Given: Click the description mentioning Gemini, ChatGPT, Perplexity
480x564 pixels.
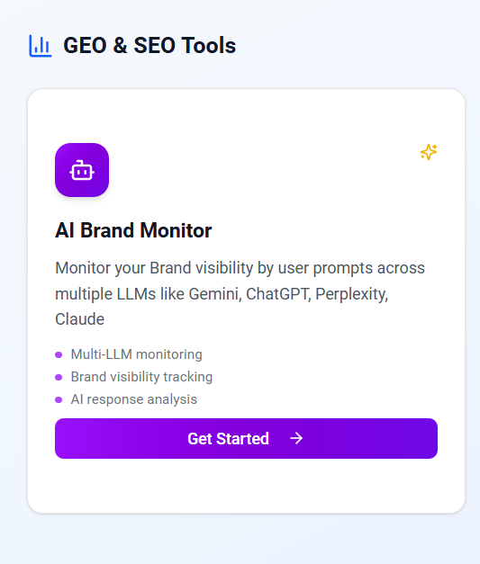Looking at the screenshot, I should 240,293.
